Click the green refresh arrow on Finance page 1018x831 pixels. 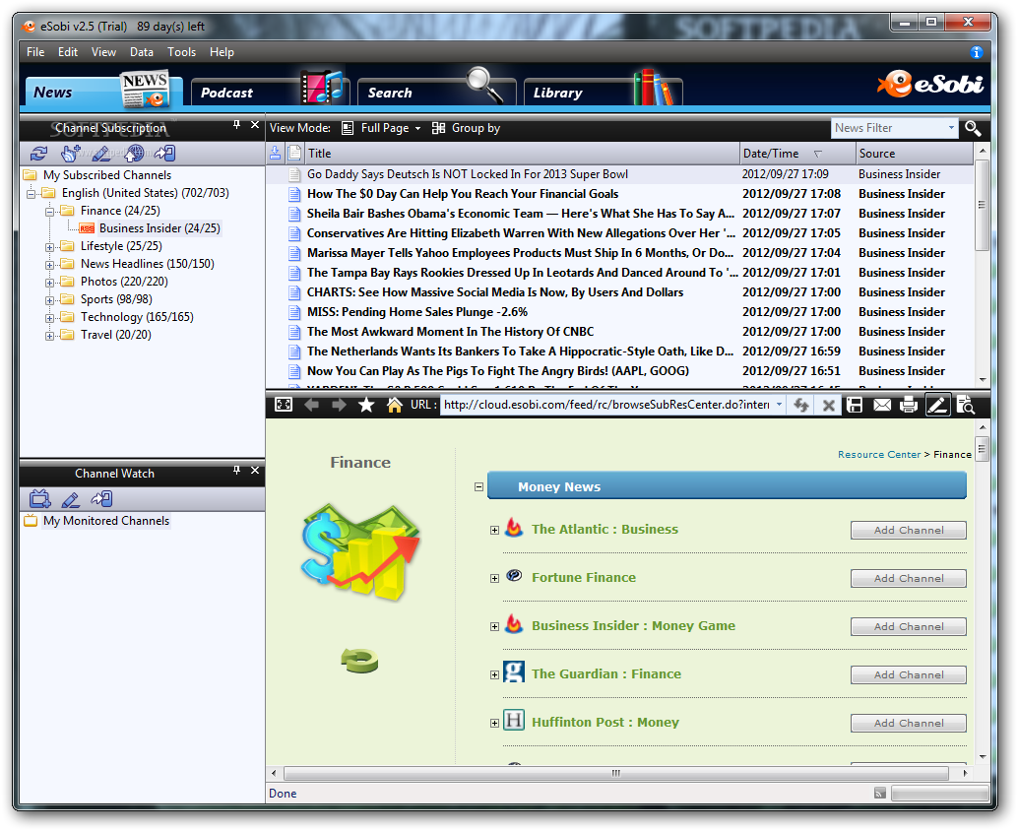(359, 661)
